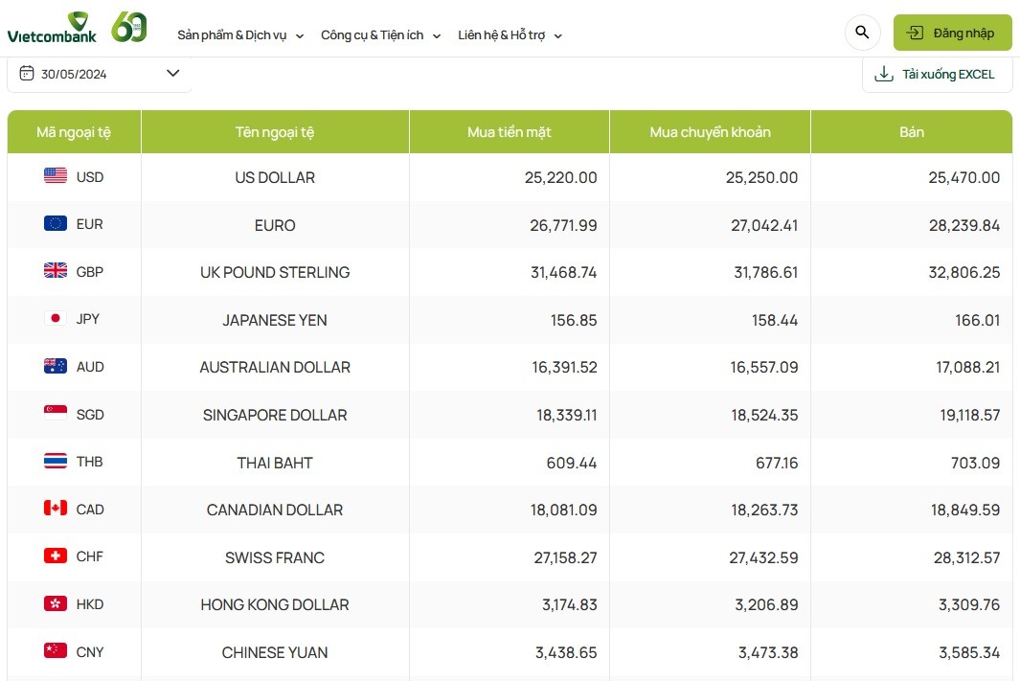Click the Bán column header

[x=911, y=132]
